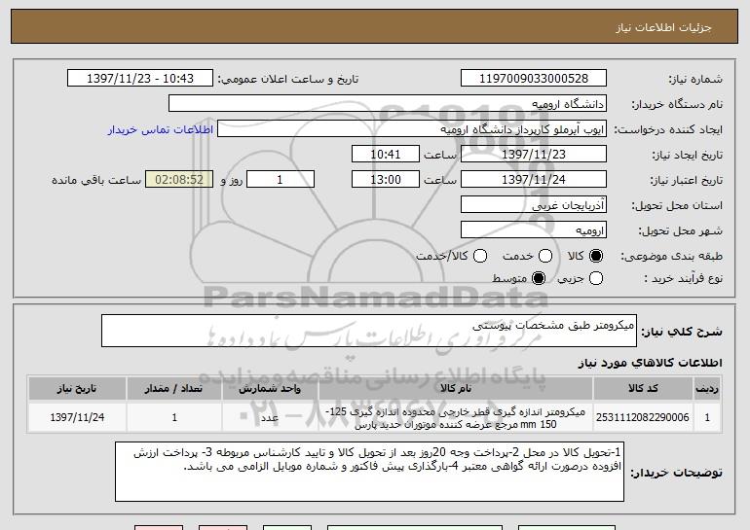Click the نام کالا column header
This screenshot has width=750, height=530.
[456, 389]
